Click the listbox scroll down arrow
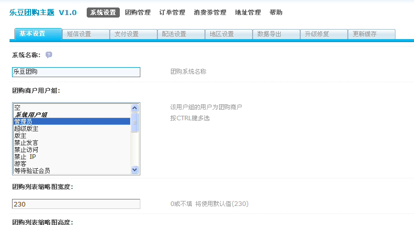The image size is (414, 225). coord(135,169)
